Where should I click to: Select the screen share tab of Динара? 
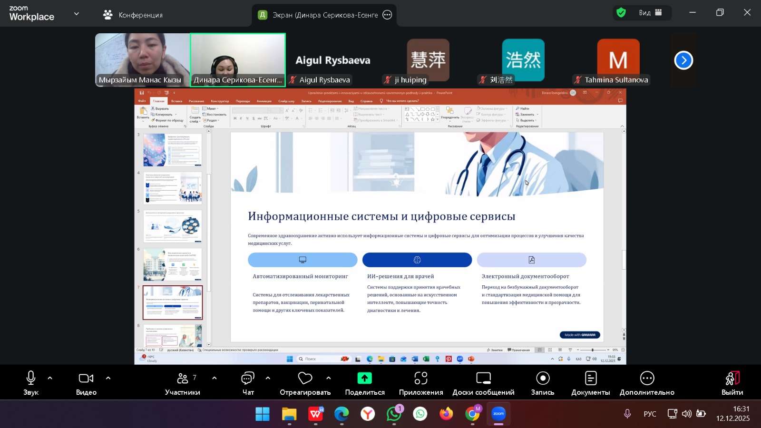325,15
